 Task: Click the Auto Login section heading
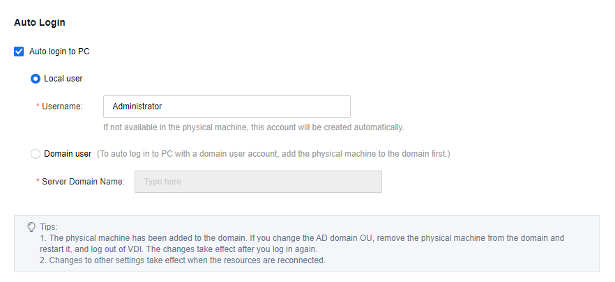(x=40, y=22)
